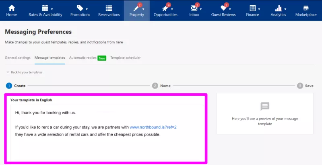Click the 'Make changes to your guest templates' description
This screenshot has width=322, height=165.
pos(64,42)
